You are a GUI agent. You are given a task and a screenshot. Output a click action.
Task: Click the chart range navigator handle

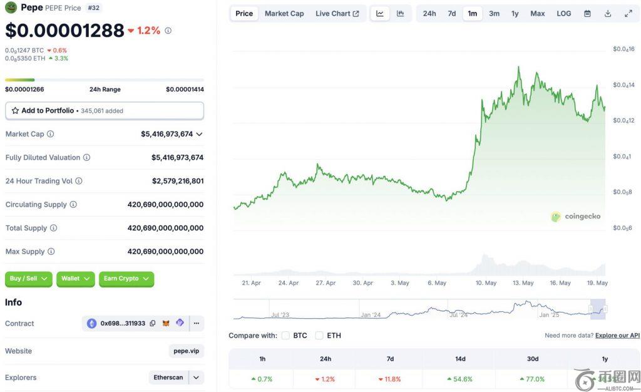(x=605, y=309)
